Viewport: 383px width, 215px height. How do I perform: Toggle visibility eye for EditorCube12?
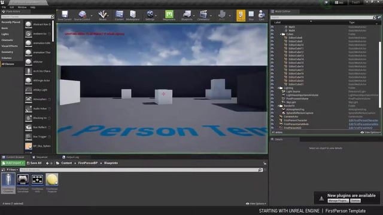pos(272,52)
